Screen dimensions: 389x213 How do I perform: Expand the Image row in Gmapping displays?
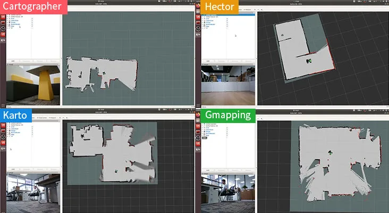(x=202, y=132)
